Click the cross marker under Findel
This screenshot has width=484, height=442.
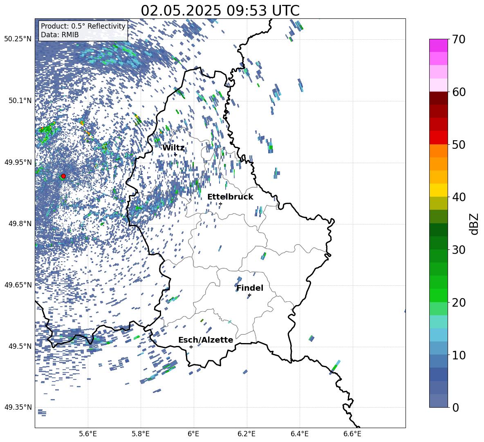[x=249, y=295]
